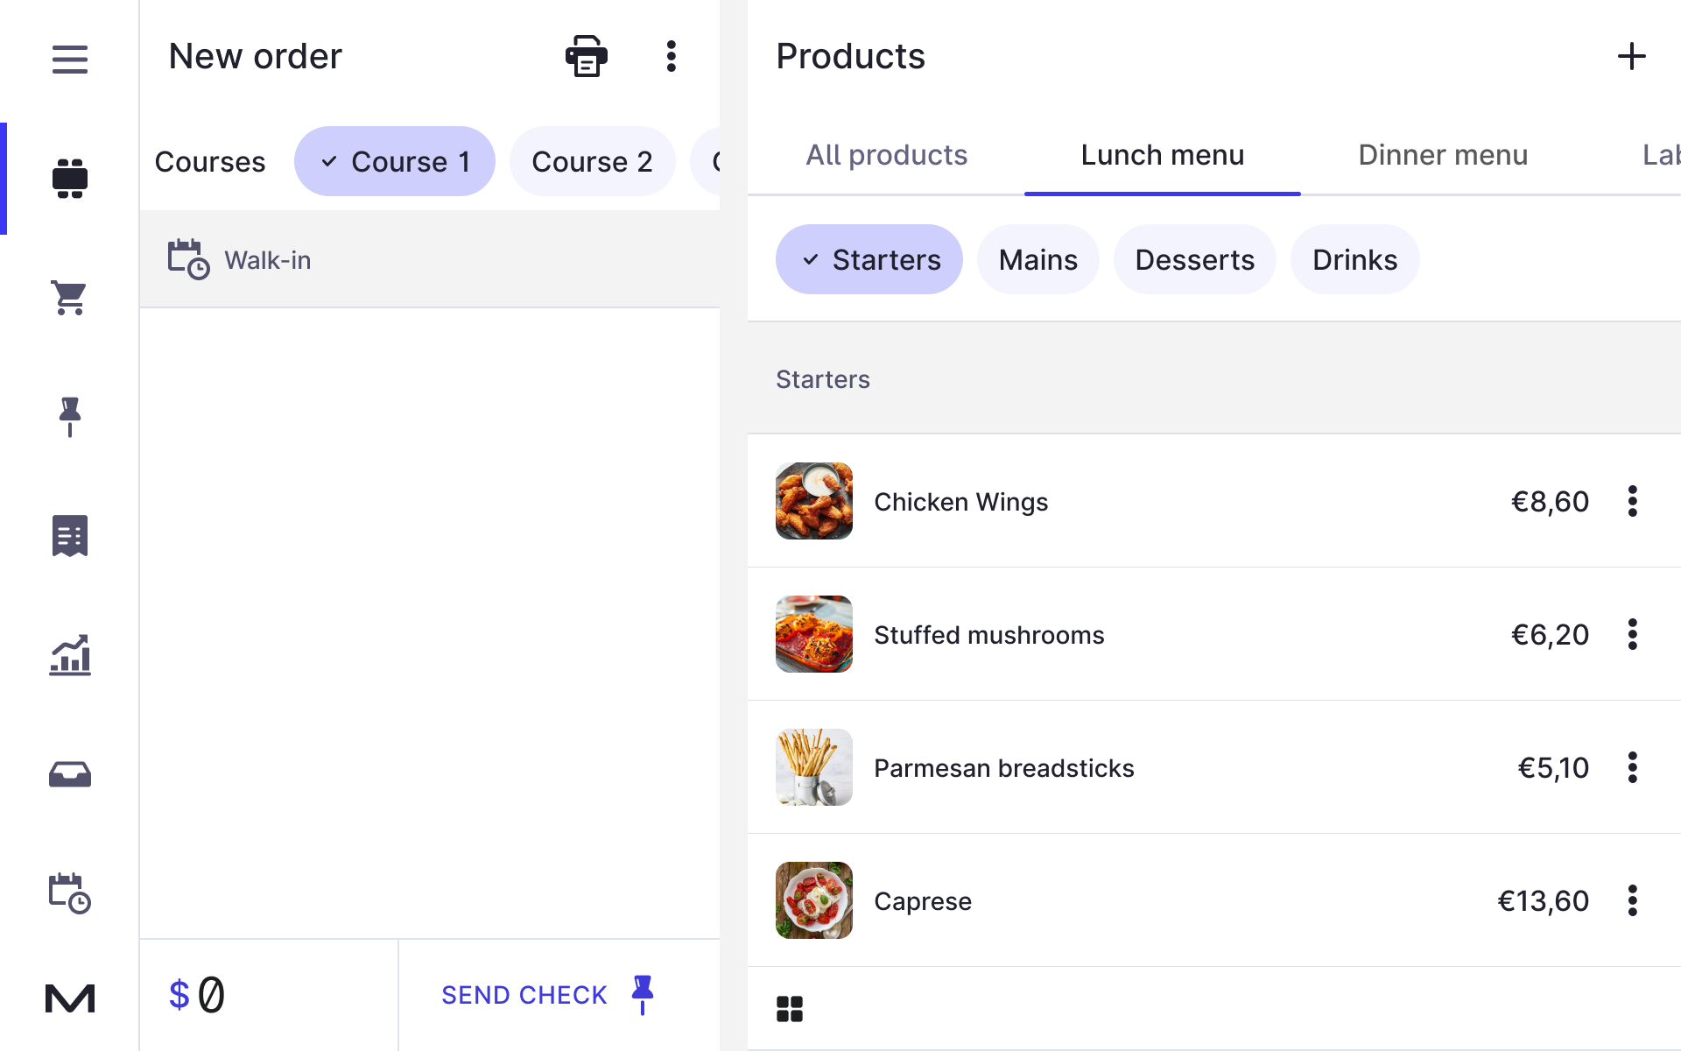Switch to the Dinner menu tab

[x=1442, y=155]
